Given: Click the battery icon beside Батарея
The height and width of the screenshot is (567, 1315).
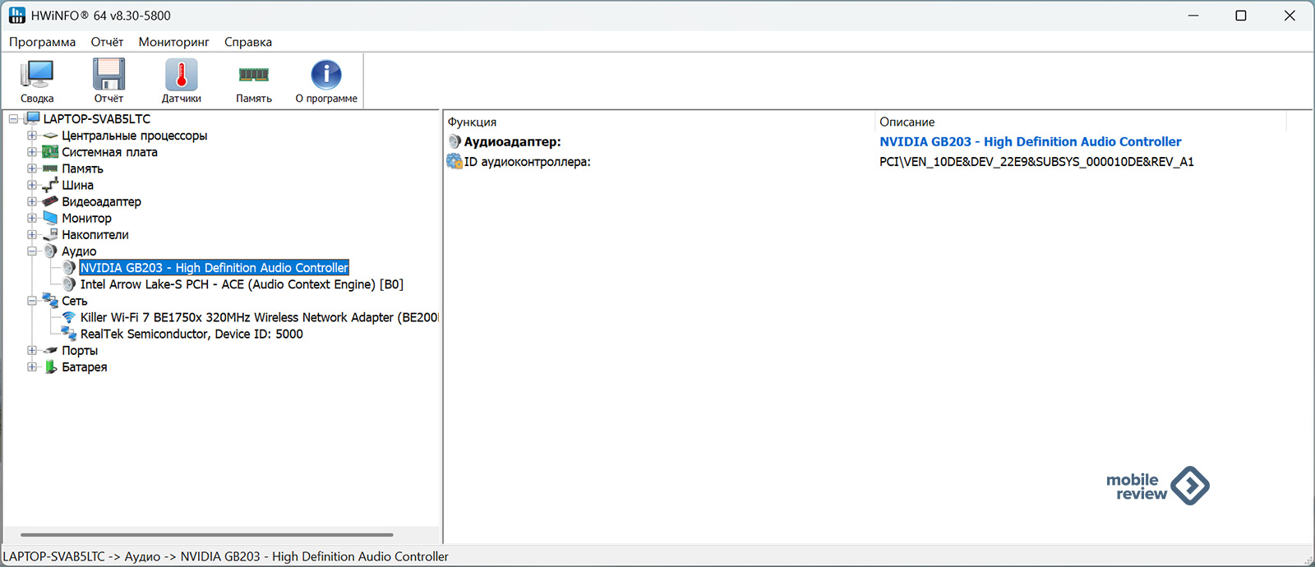Looking at the screenshot, I should point(51,366).
